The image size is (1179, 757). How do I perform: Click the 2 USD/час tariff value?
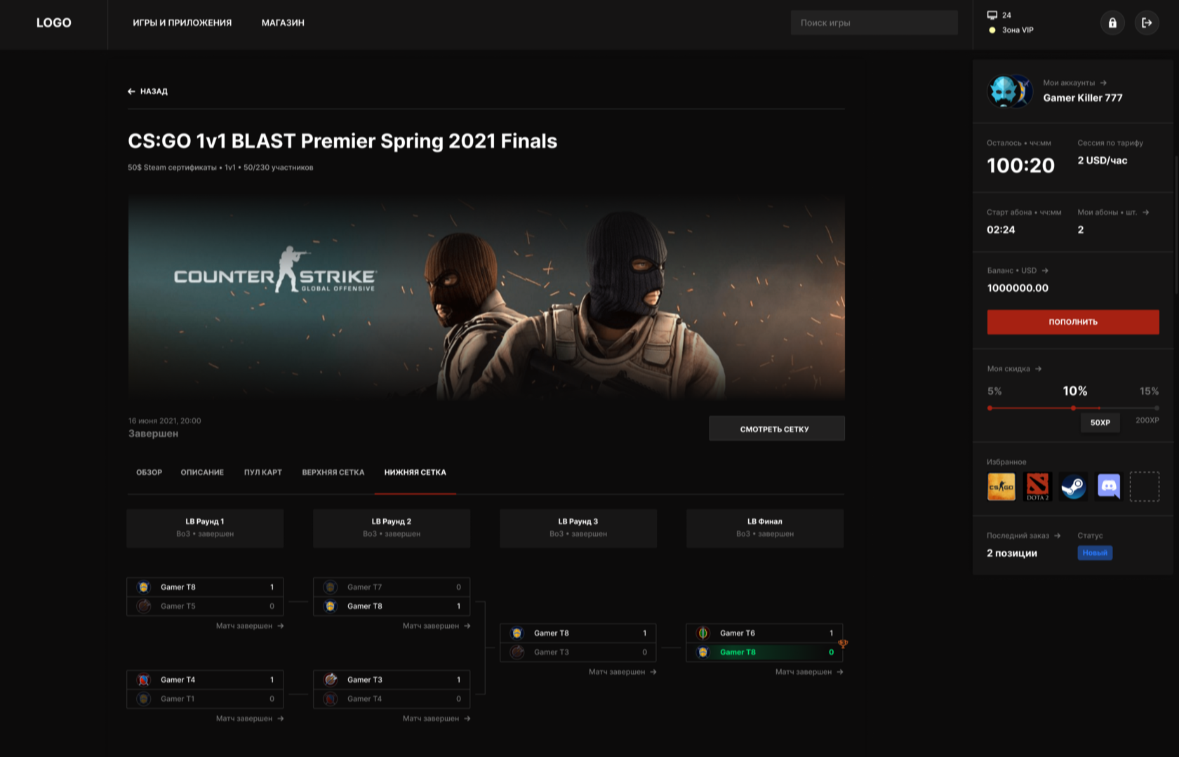[x=1103, y=161]
